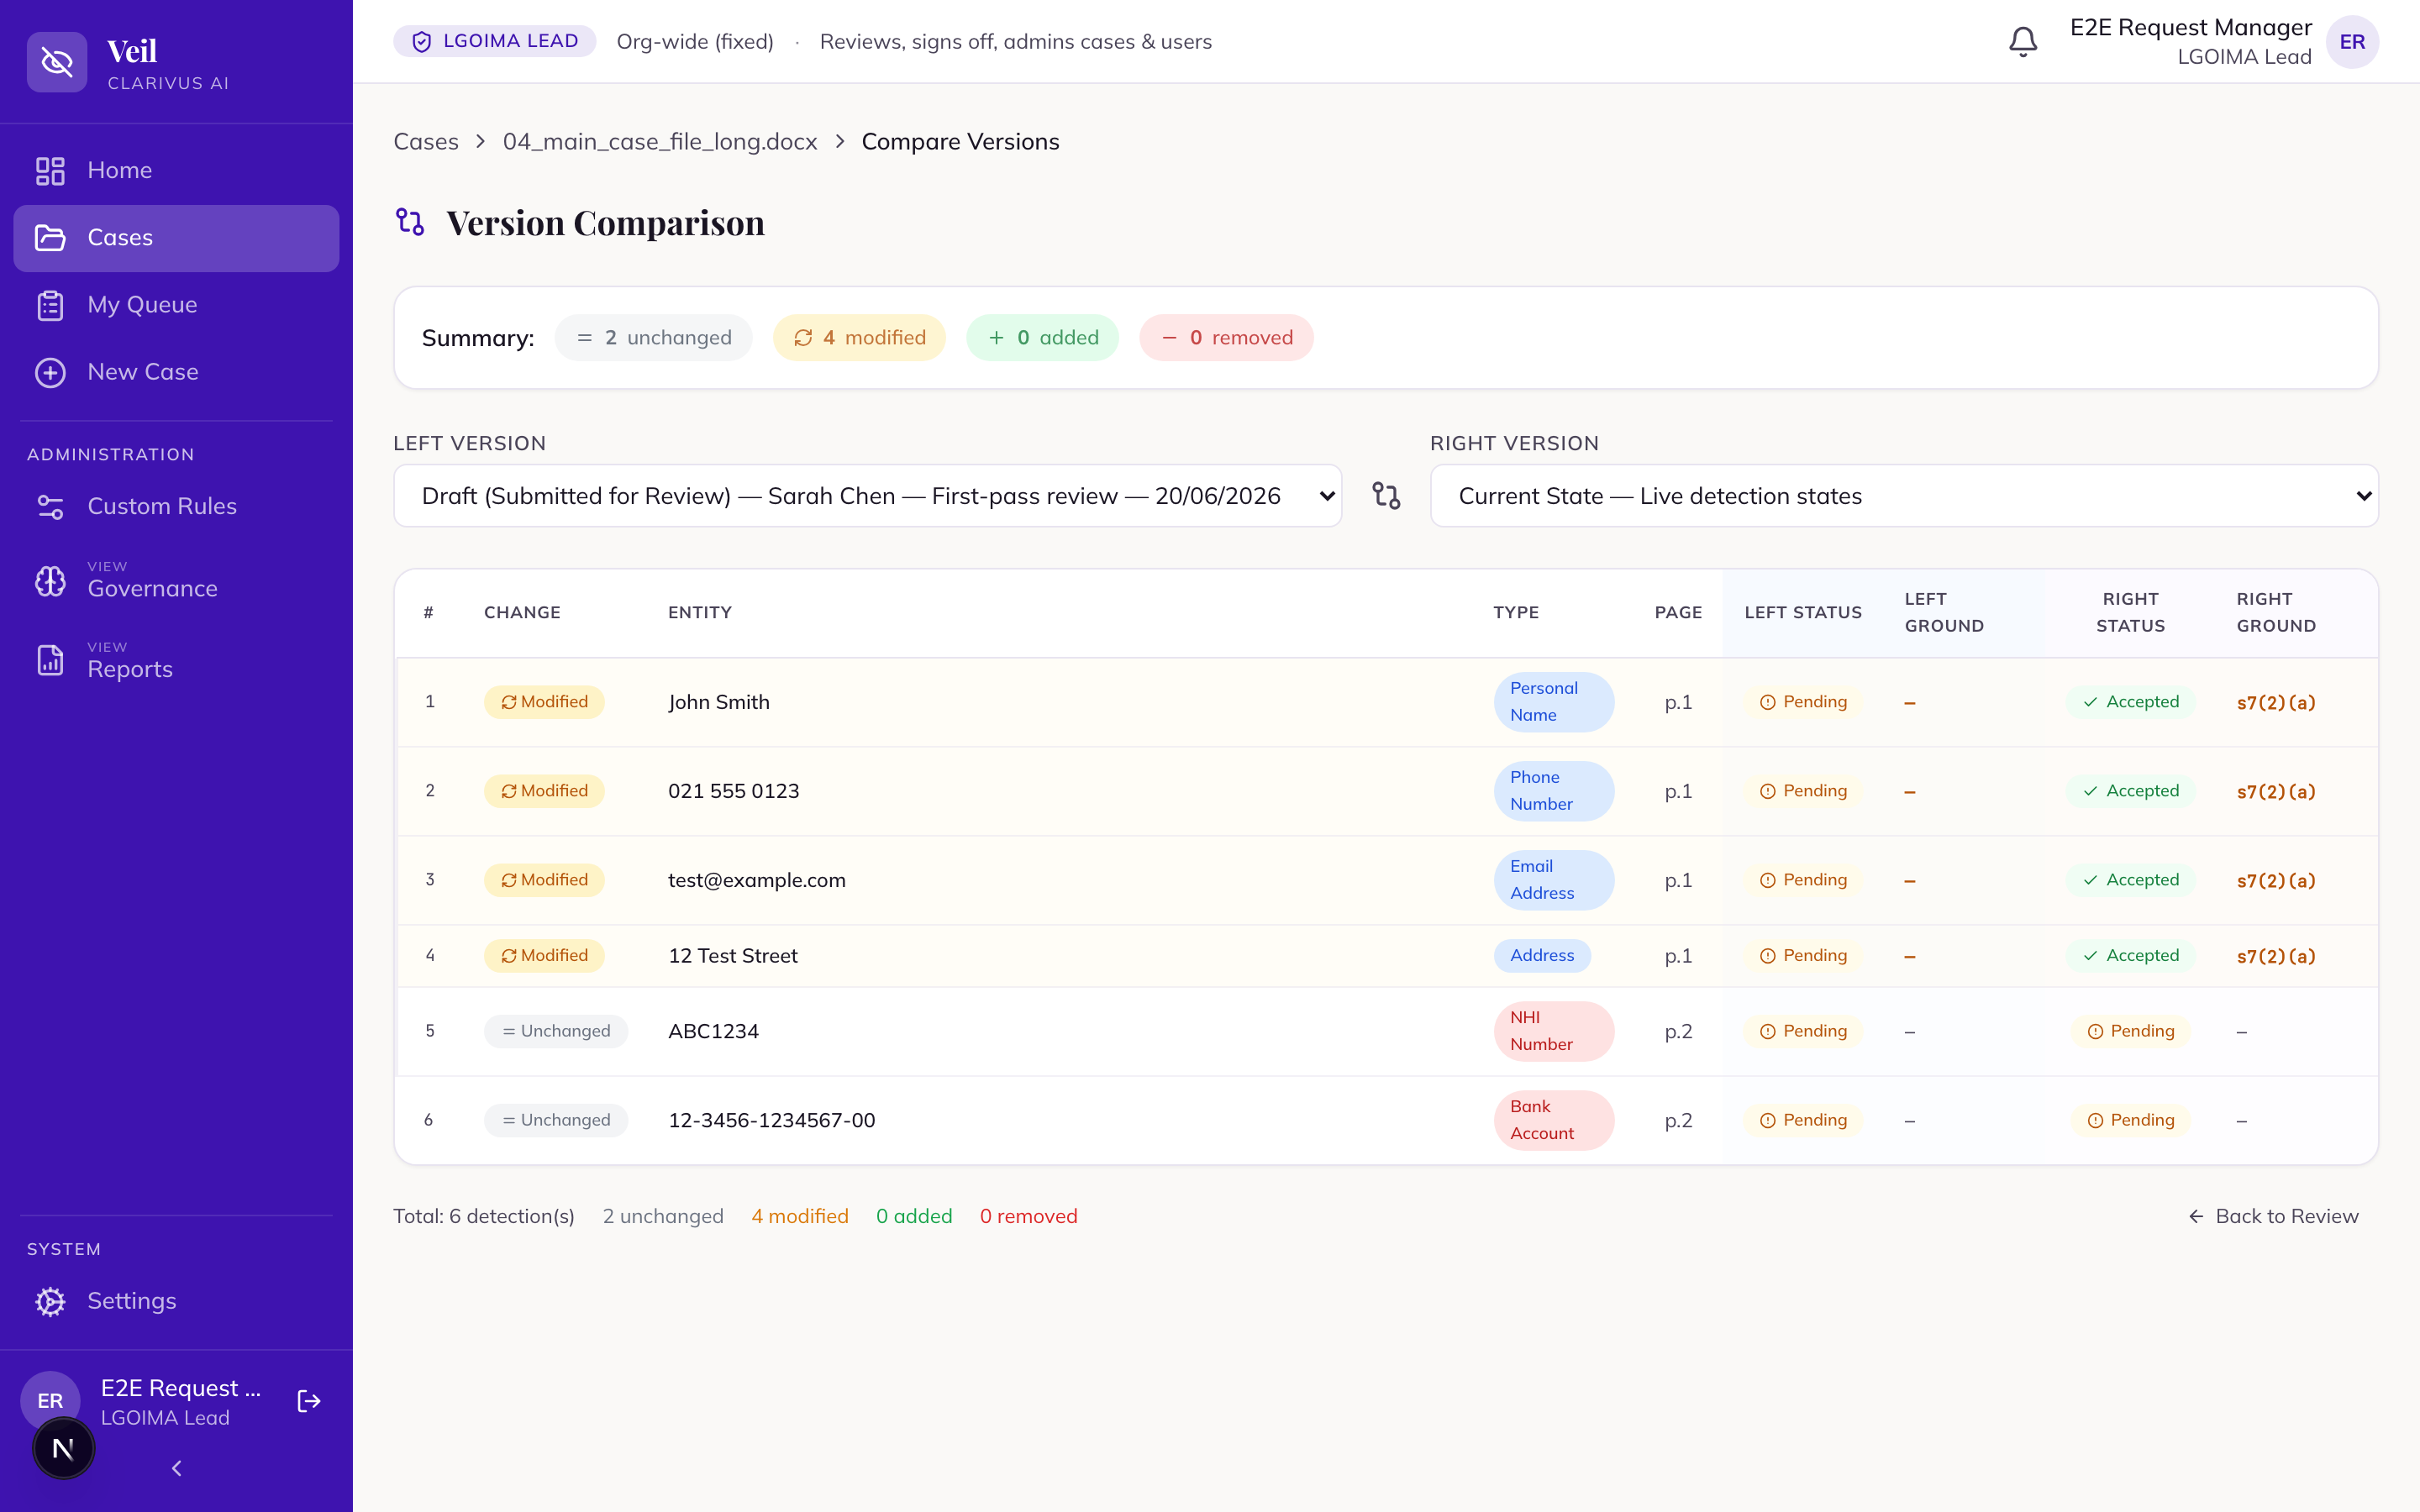Image resolution: width=2420 pixels, height=1512 pixels.
Task: Select entity test@example.com
Action: coord(757,880)
